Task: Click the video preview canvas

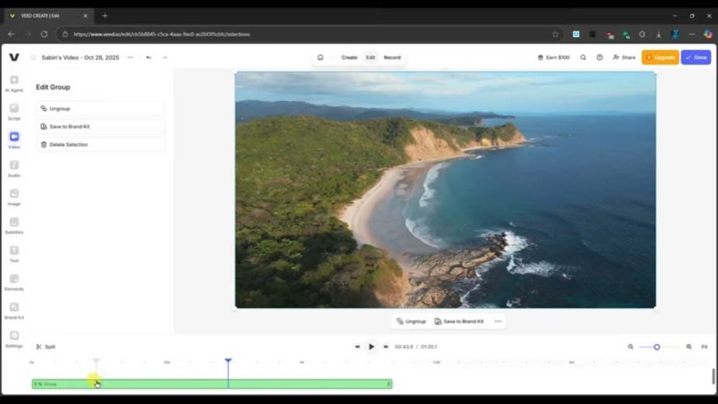Action: 445,190
